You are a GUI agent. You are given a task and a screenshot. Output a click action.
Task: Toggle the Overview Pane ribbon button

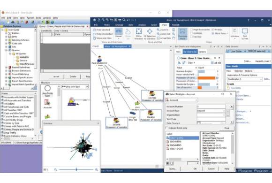[182, 34]
